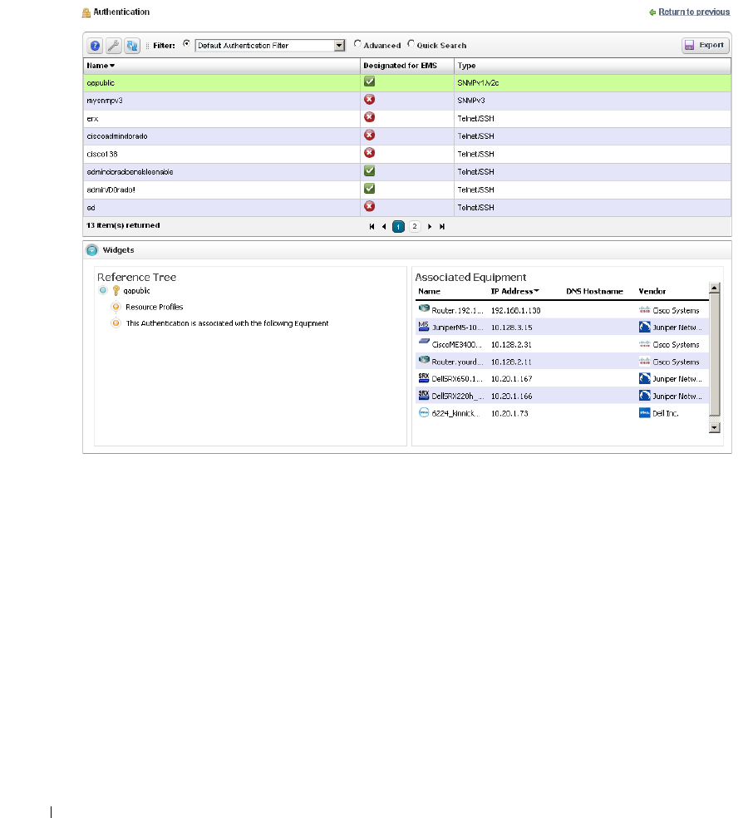Click the Dell Inc. vendor logo
The height and width of the screenshot is (818, 748).
[x=645, y=413]
